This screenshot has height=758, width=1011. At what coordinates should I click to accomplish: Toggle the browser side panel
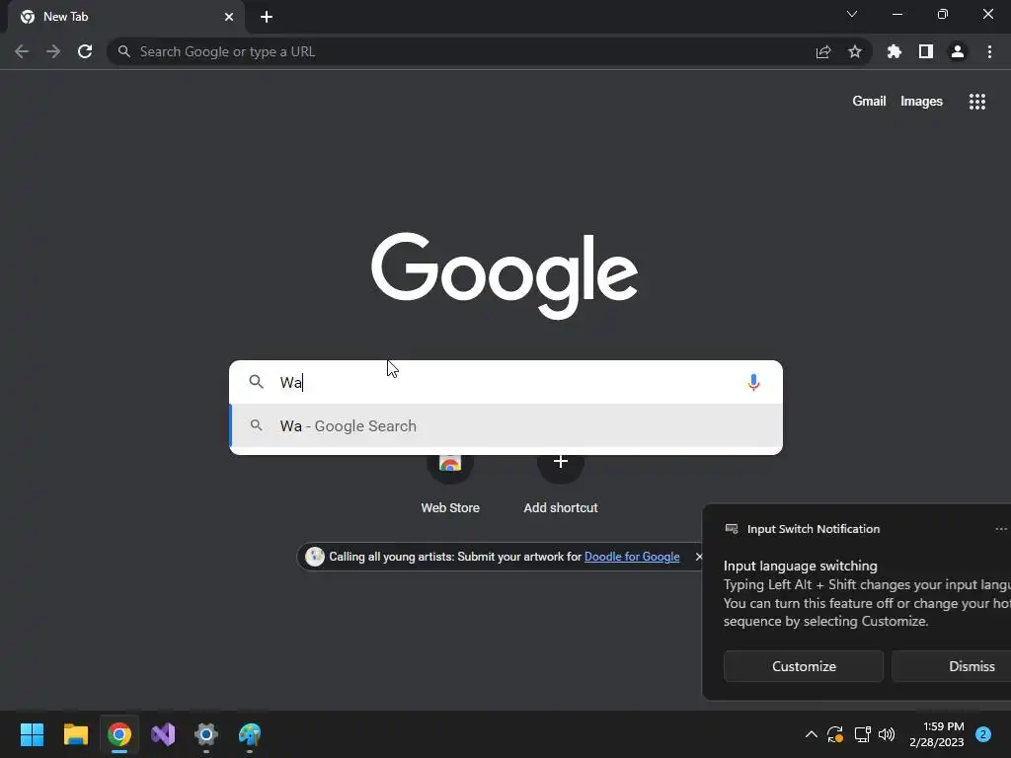pyautogui.click(x=926, y=51)
